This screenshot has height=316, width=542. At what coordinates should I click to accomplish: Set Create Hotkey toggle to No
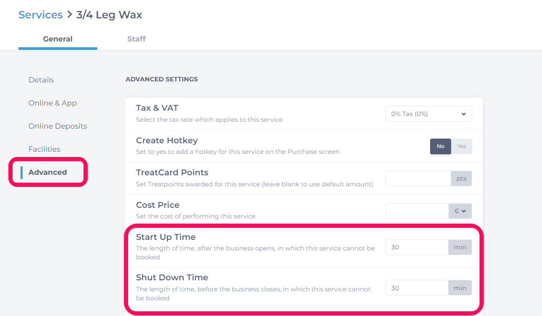coord(440,146)
